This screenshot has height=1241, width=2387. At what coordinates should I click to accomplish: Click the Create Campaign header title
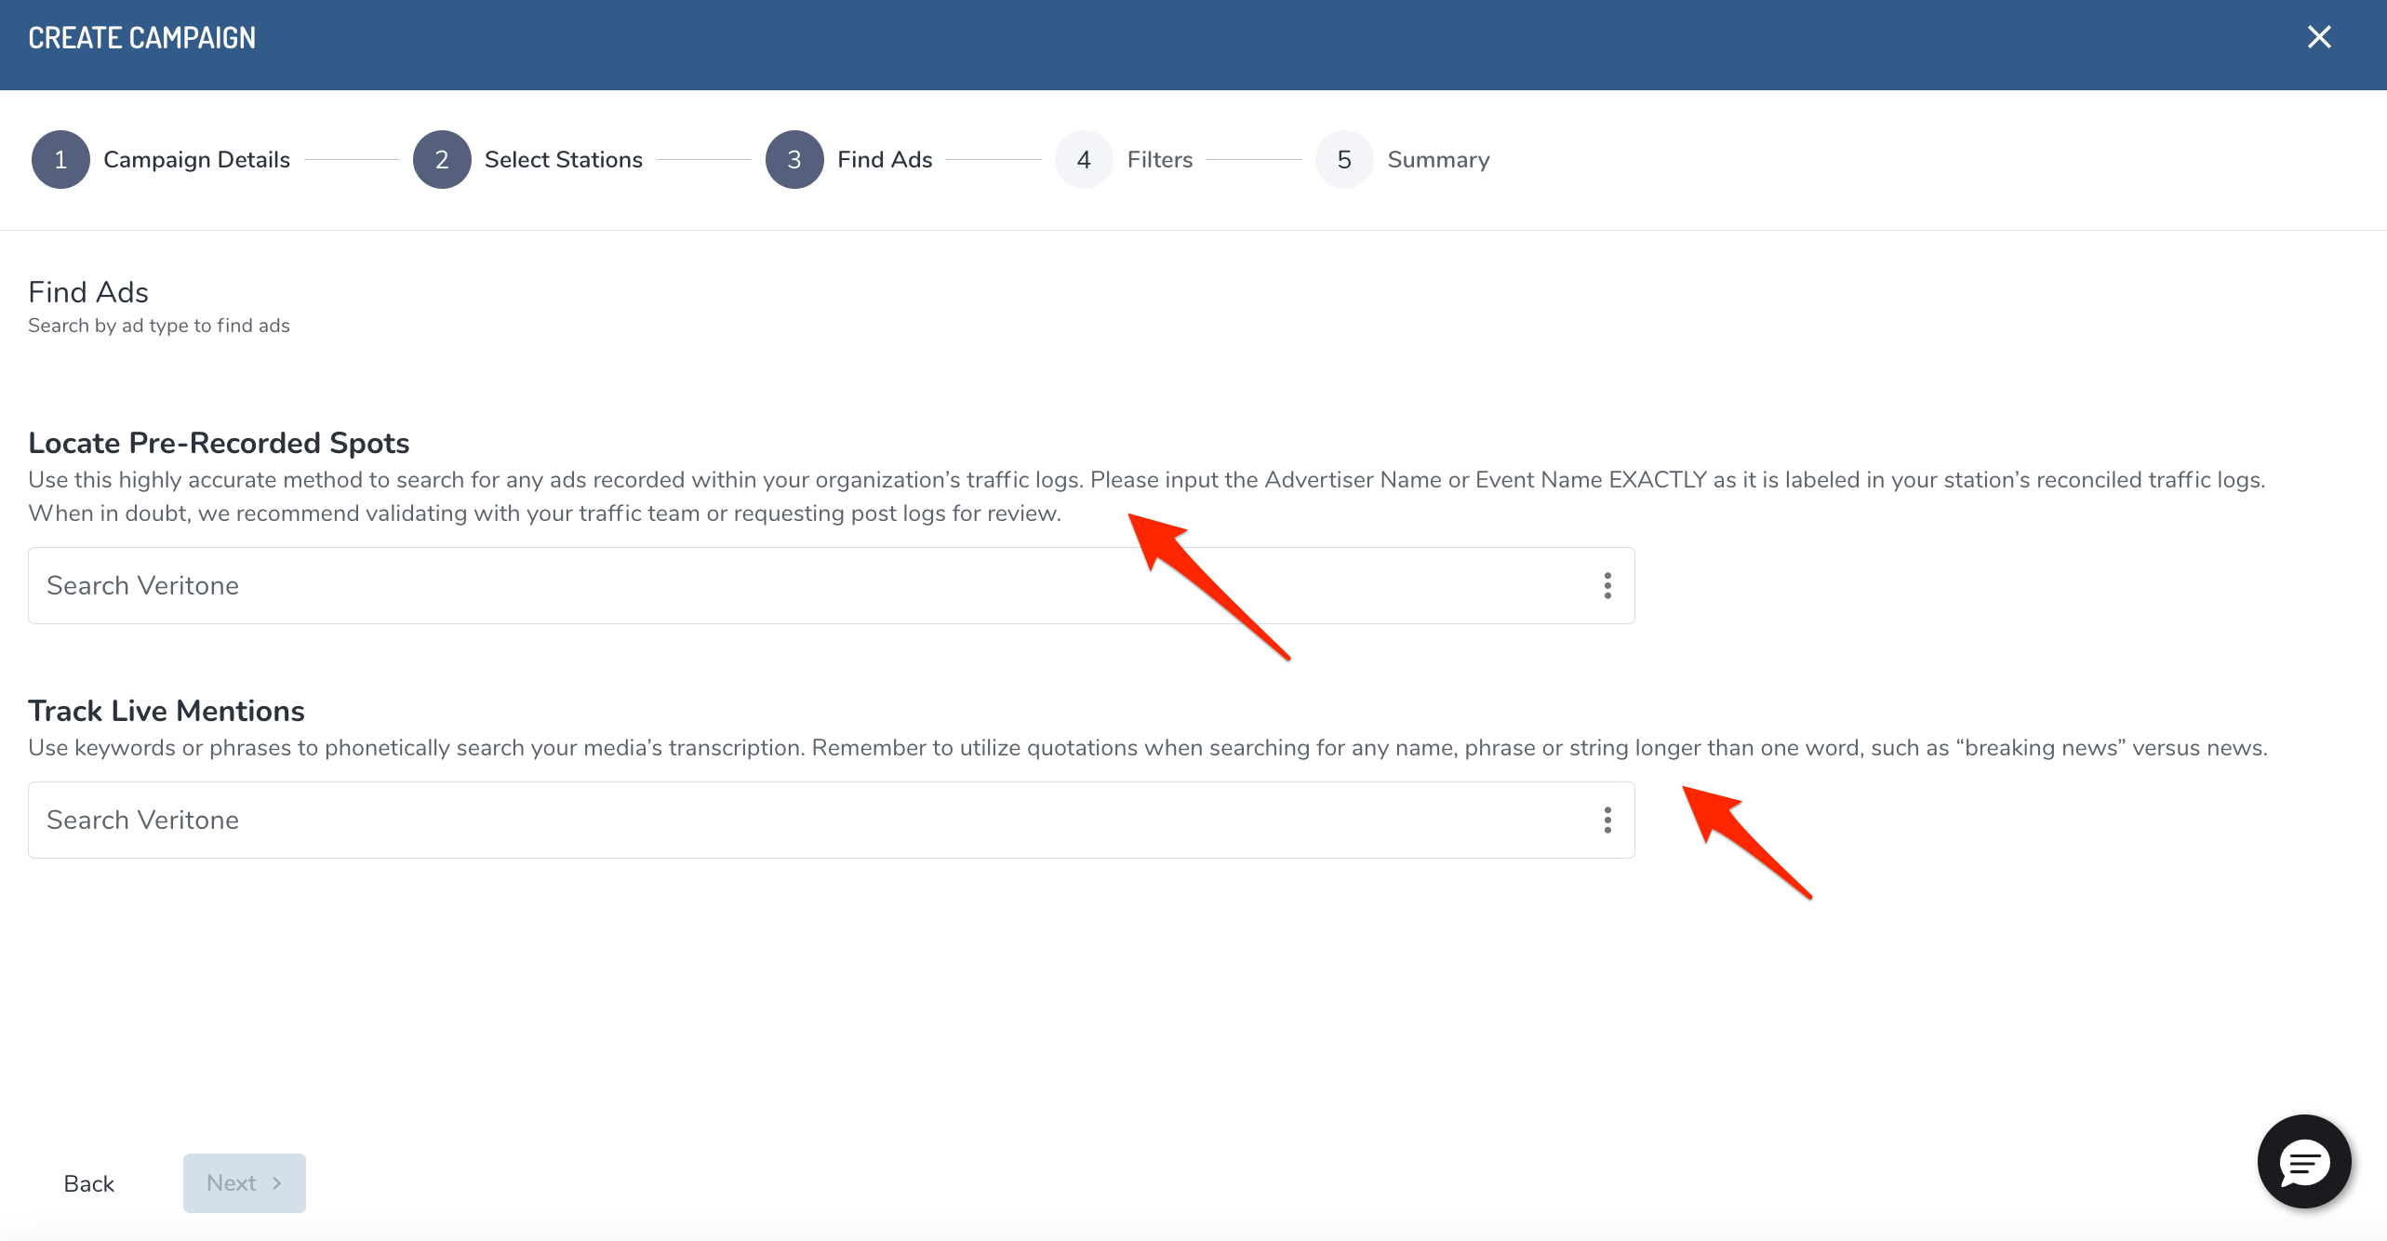[x=142, y=38]
